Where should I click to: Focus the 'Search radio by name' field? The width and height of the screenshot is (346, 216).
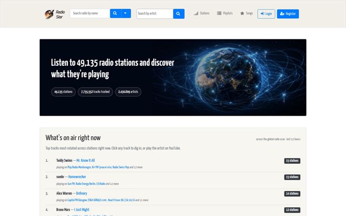pyautogui.click(x=90, y=13)
